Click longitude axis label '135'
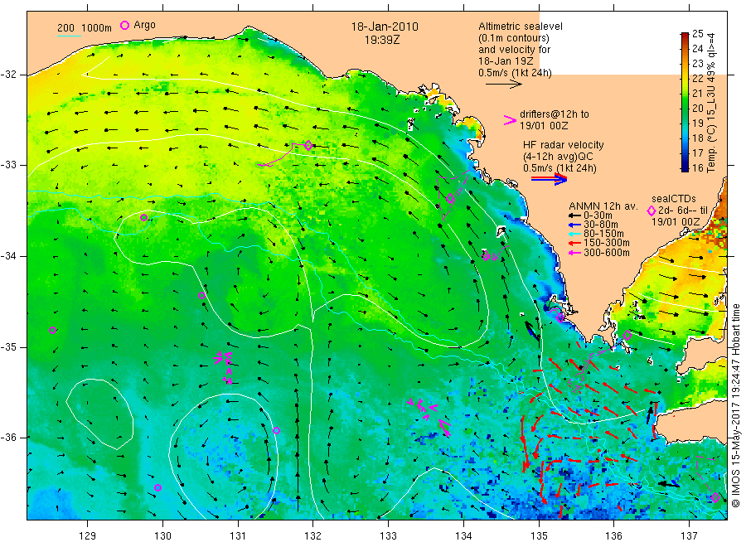 coord(539,535)
